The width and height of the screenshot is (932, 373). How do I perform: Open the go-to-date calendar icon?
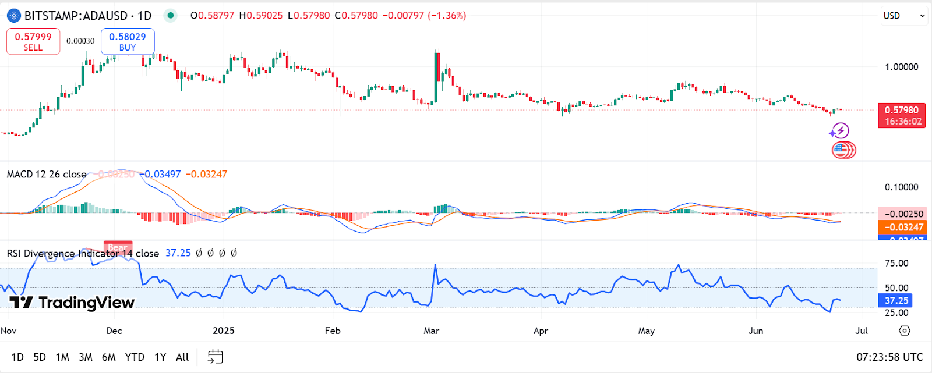(x=216, y=357)
